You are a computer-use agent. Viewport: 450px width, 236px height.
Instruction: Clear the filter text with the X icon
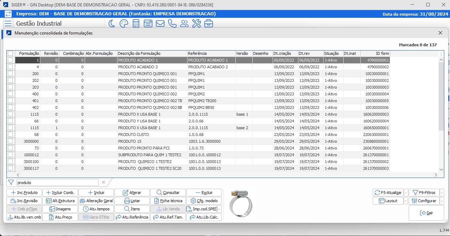104,182
